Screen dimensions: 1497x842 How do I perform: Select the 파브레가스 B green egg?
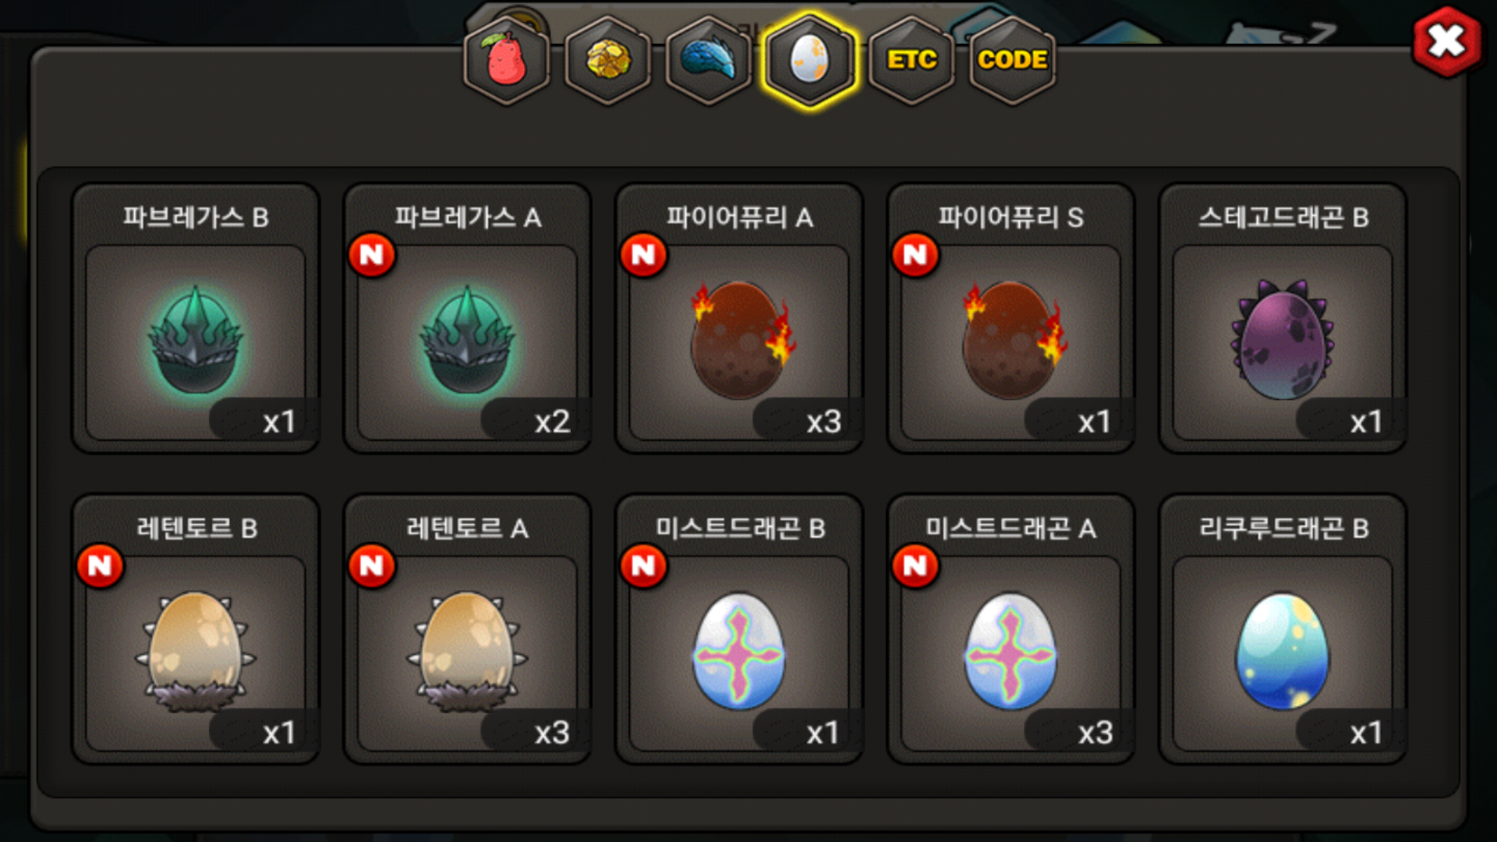click(196, 318)
